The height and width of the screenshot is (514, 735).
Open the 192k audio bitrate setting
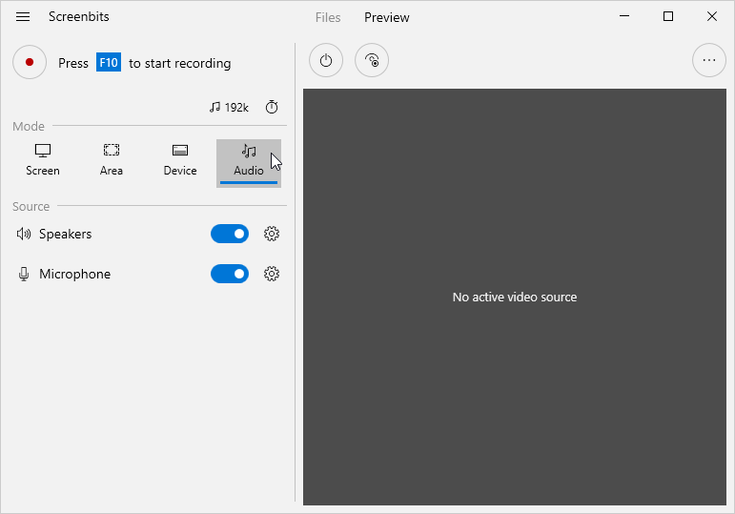(229, 108)
